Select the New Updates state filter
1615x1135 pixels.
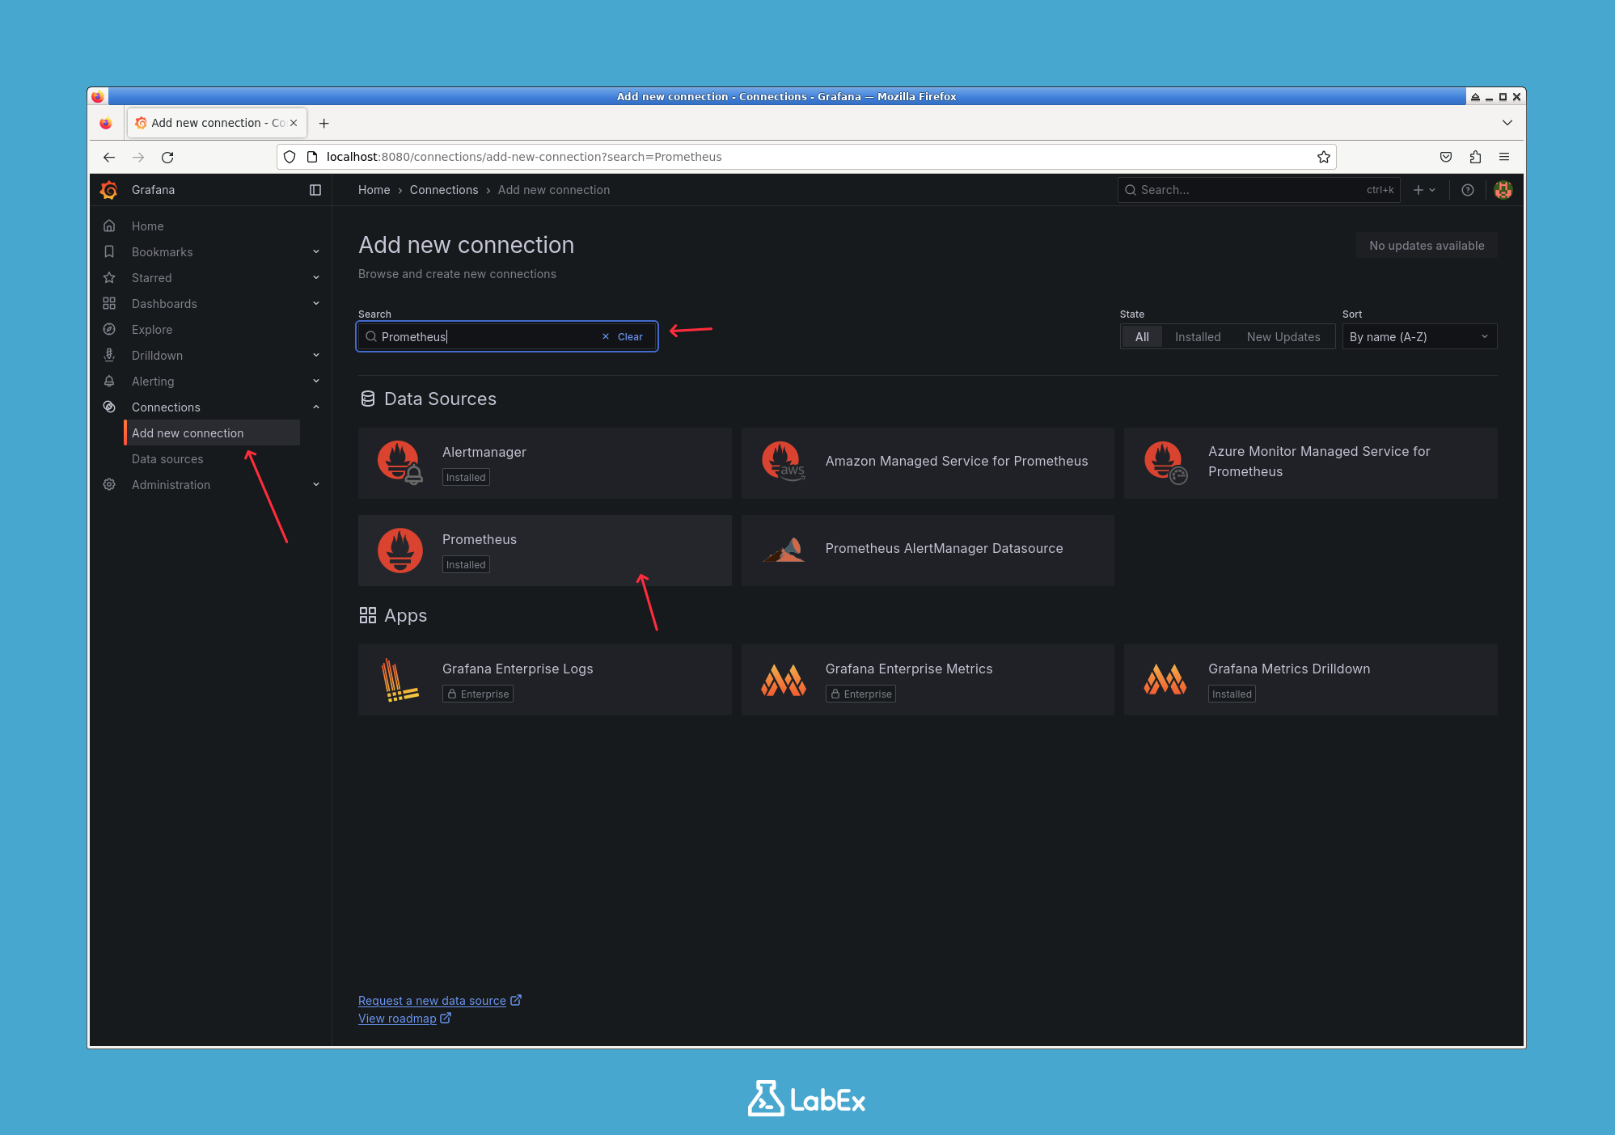pyautogui.click(x=1283, y=336)
